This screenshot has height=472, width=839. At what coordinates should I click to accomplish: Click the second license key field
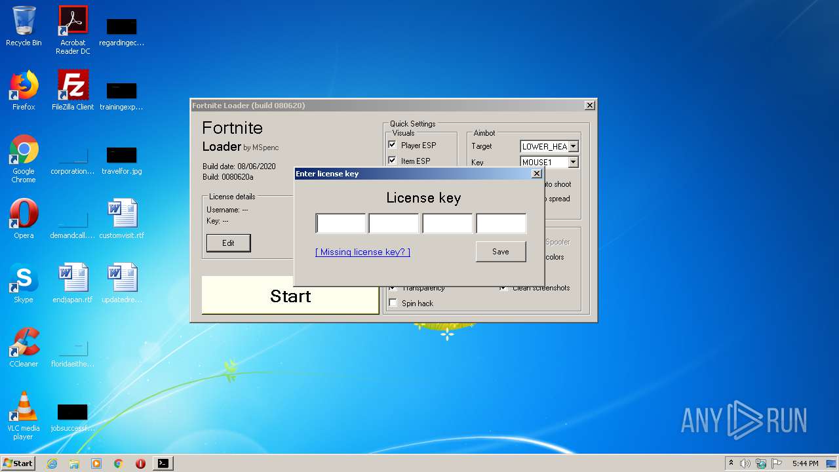point(394,224)
